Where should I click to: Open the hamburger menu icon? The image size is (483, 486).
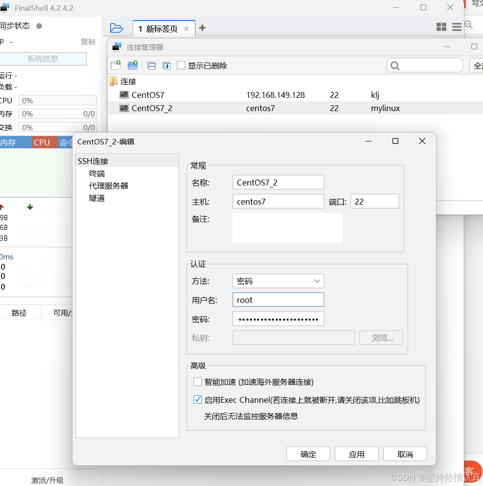tap(457, 27)
